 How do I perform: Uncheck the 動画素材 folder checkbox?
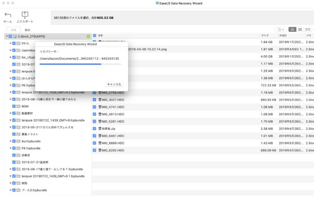(x=14, y=113)
